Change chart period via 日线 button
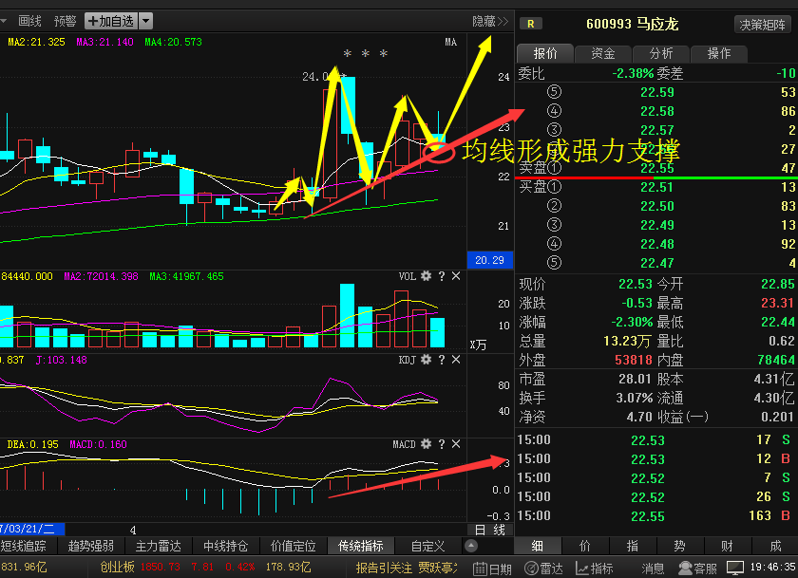 tap(490, 531)
